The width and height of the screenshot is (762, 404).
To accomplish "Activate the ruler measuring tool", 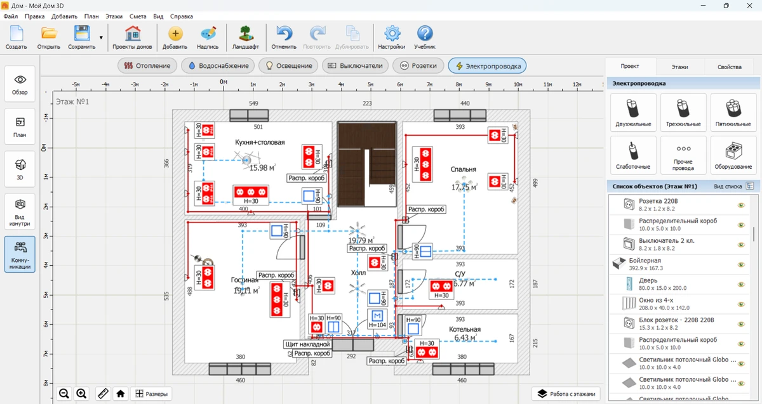I will pos(102,394).
